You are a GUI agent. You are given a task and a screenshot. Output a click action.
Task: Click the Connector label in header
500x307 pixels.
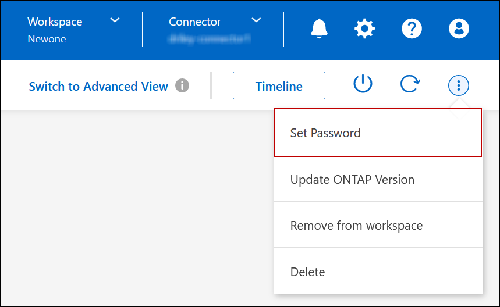tap(195, 22)
